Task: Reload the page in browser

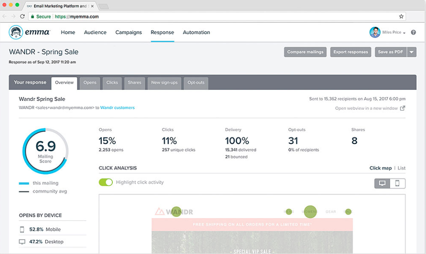Action: pyautogui.click(x=22, y=16)
